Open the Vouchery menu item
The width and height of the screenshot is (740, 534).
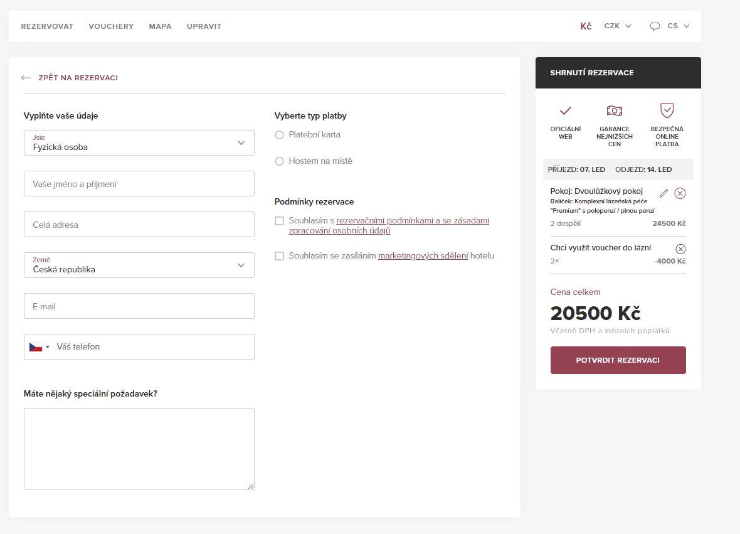(x=111, y=26)
